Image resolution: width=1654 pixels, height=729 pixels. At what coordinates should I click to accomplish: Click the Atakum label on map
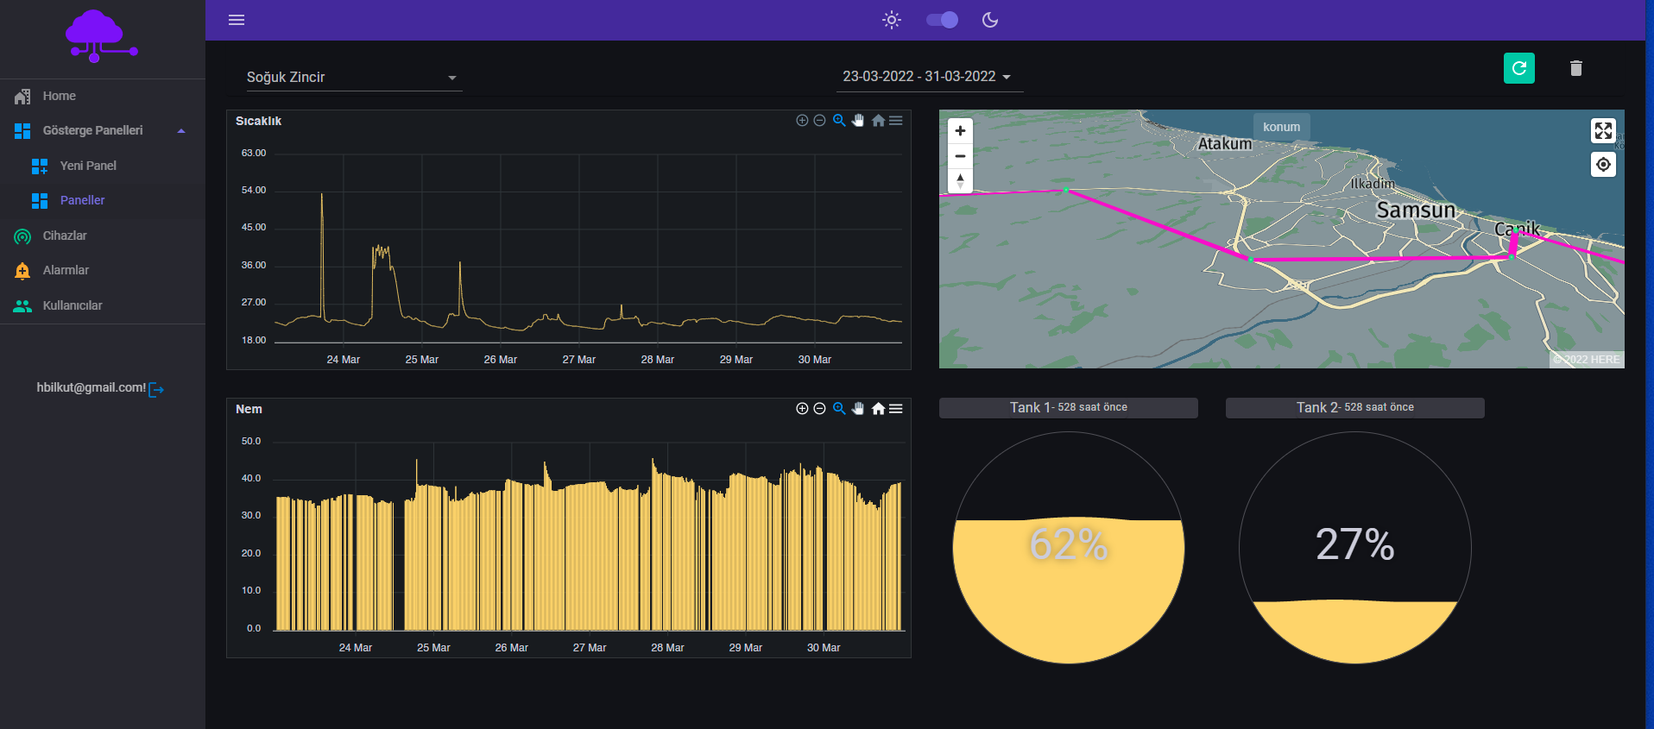click(x=1224, y=144)
